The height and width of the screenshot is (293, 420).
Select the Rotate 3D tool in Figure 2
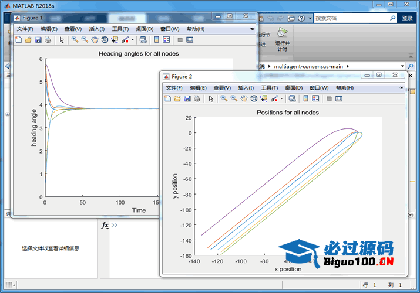(x=254, y=98)
